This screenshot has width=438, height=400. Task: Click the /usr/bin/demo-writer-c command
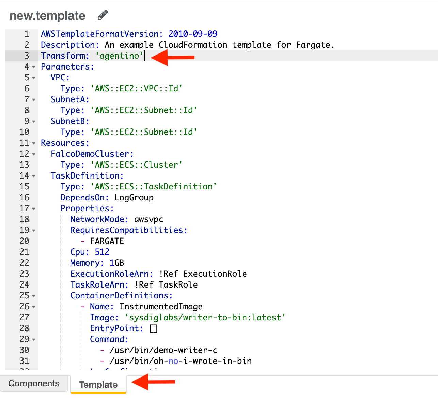point(163,350)
